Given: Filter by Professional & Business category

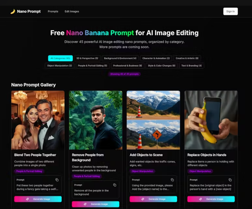Looking at the screenshot, I should click(x=128, y=66).
